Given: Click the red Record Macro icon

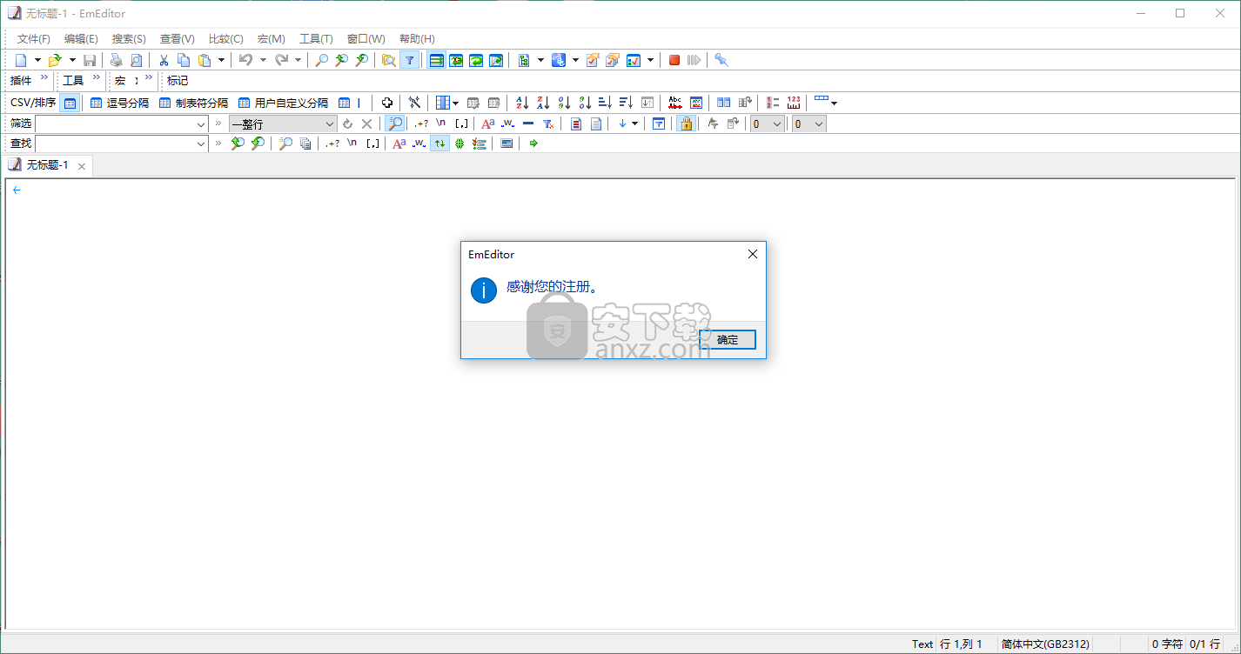Looking at the screenshot, I should click(x=674, y=60).
